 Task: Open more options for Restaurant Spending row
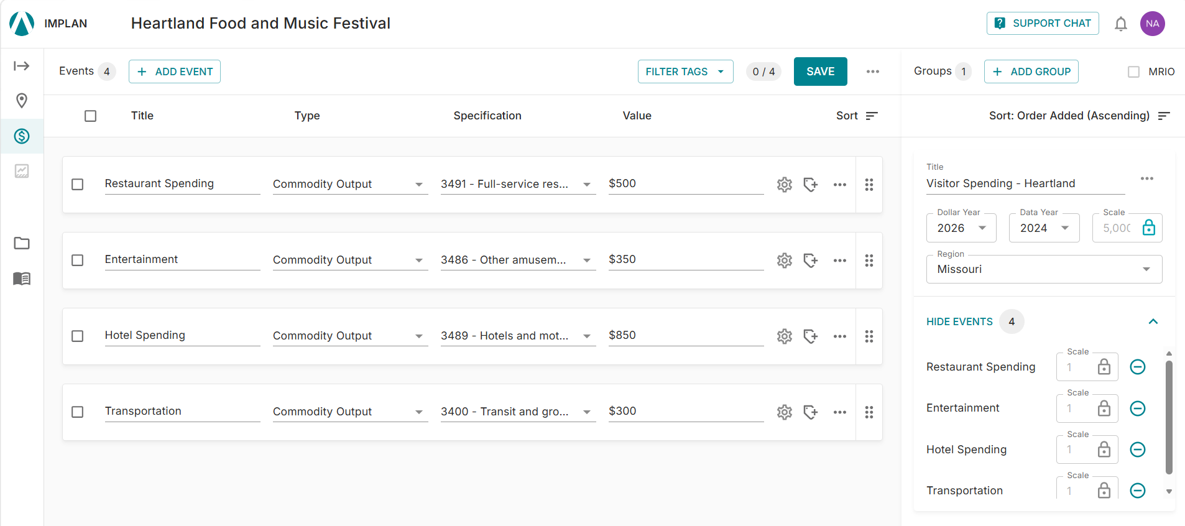coord(840,185)
